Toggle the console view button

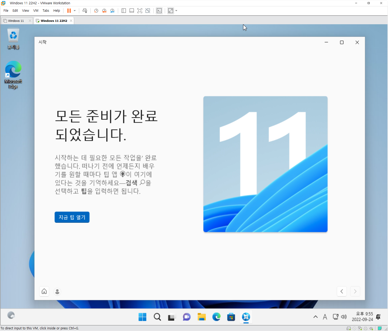click(159, 11)
